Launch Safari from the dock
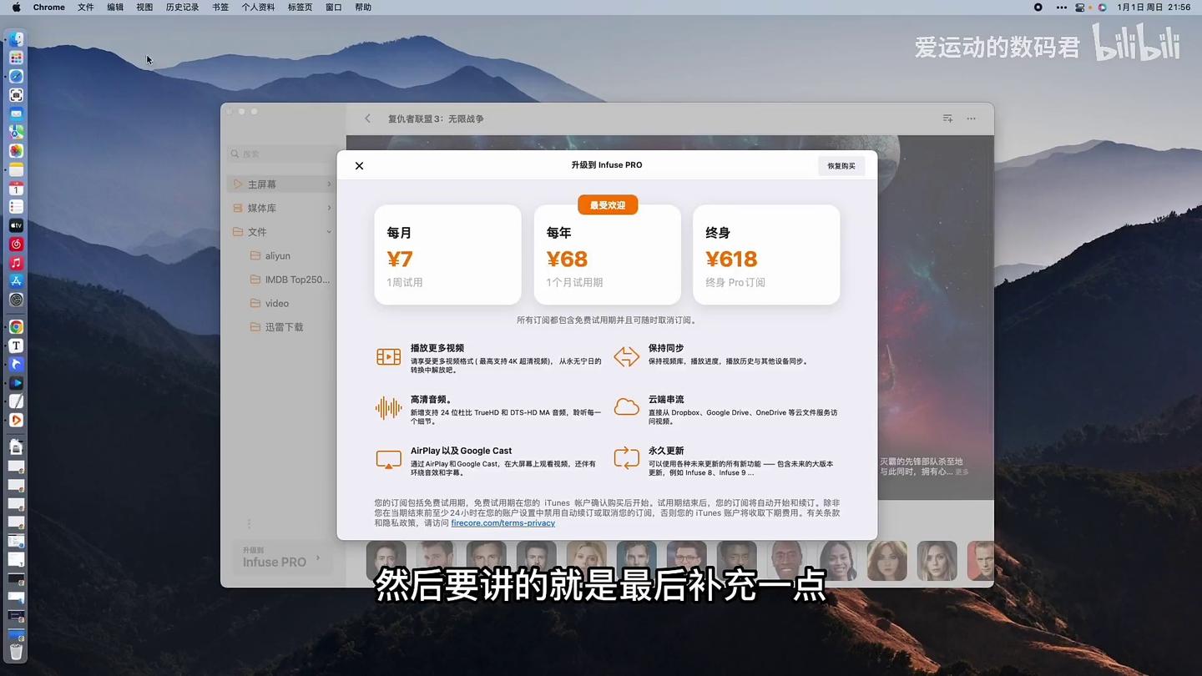The height and width of the screenshot is (676, 1202). [16, 76]
